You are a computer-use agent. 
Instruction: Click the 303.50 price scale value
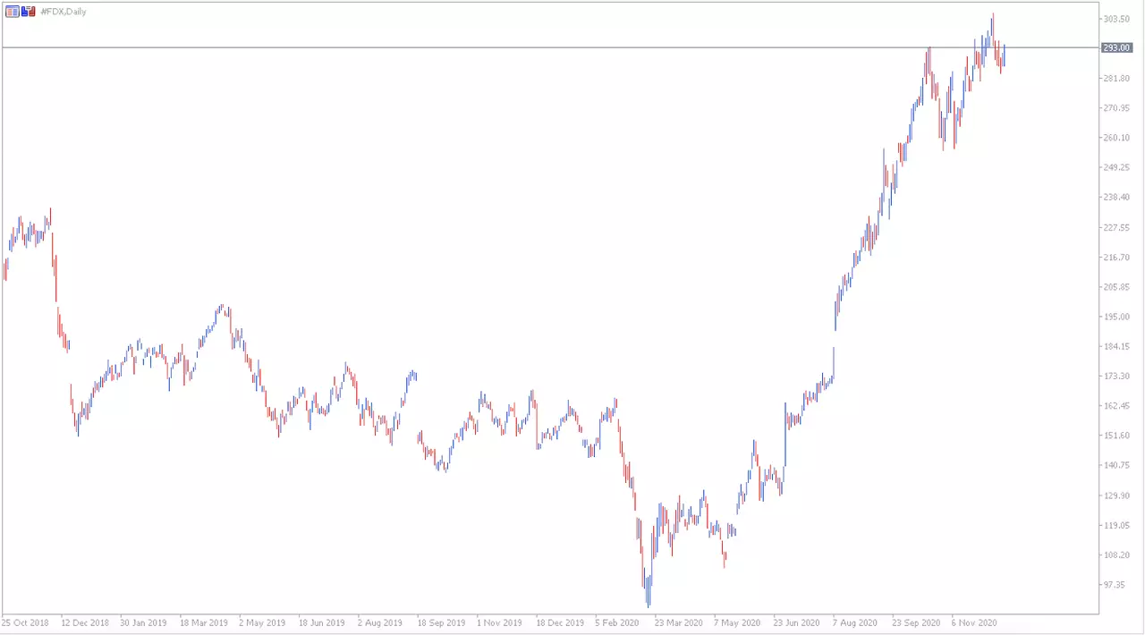pos(1115,19)
